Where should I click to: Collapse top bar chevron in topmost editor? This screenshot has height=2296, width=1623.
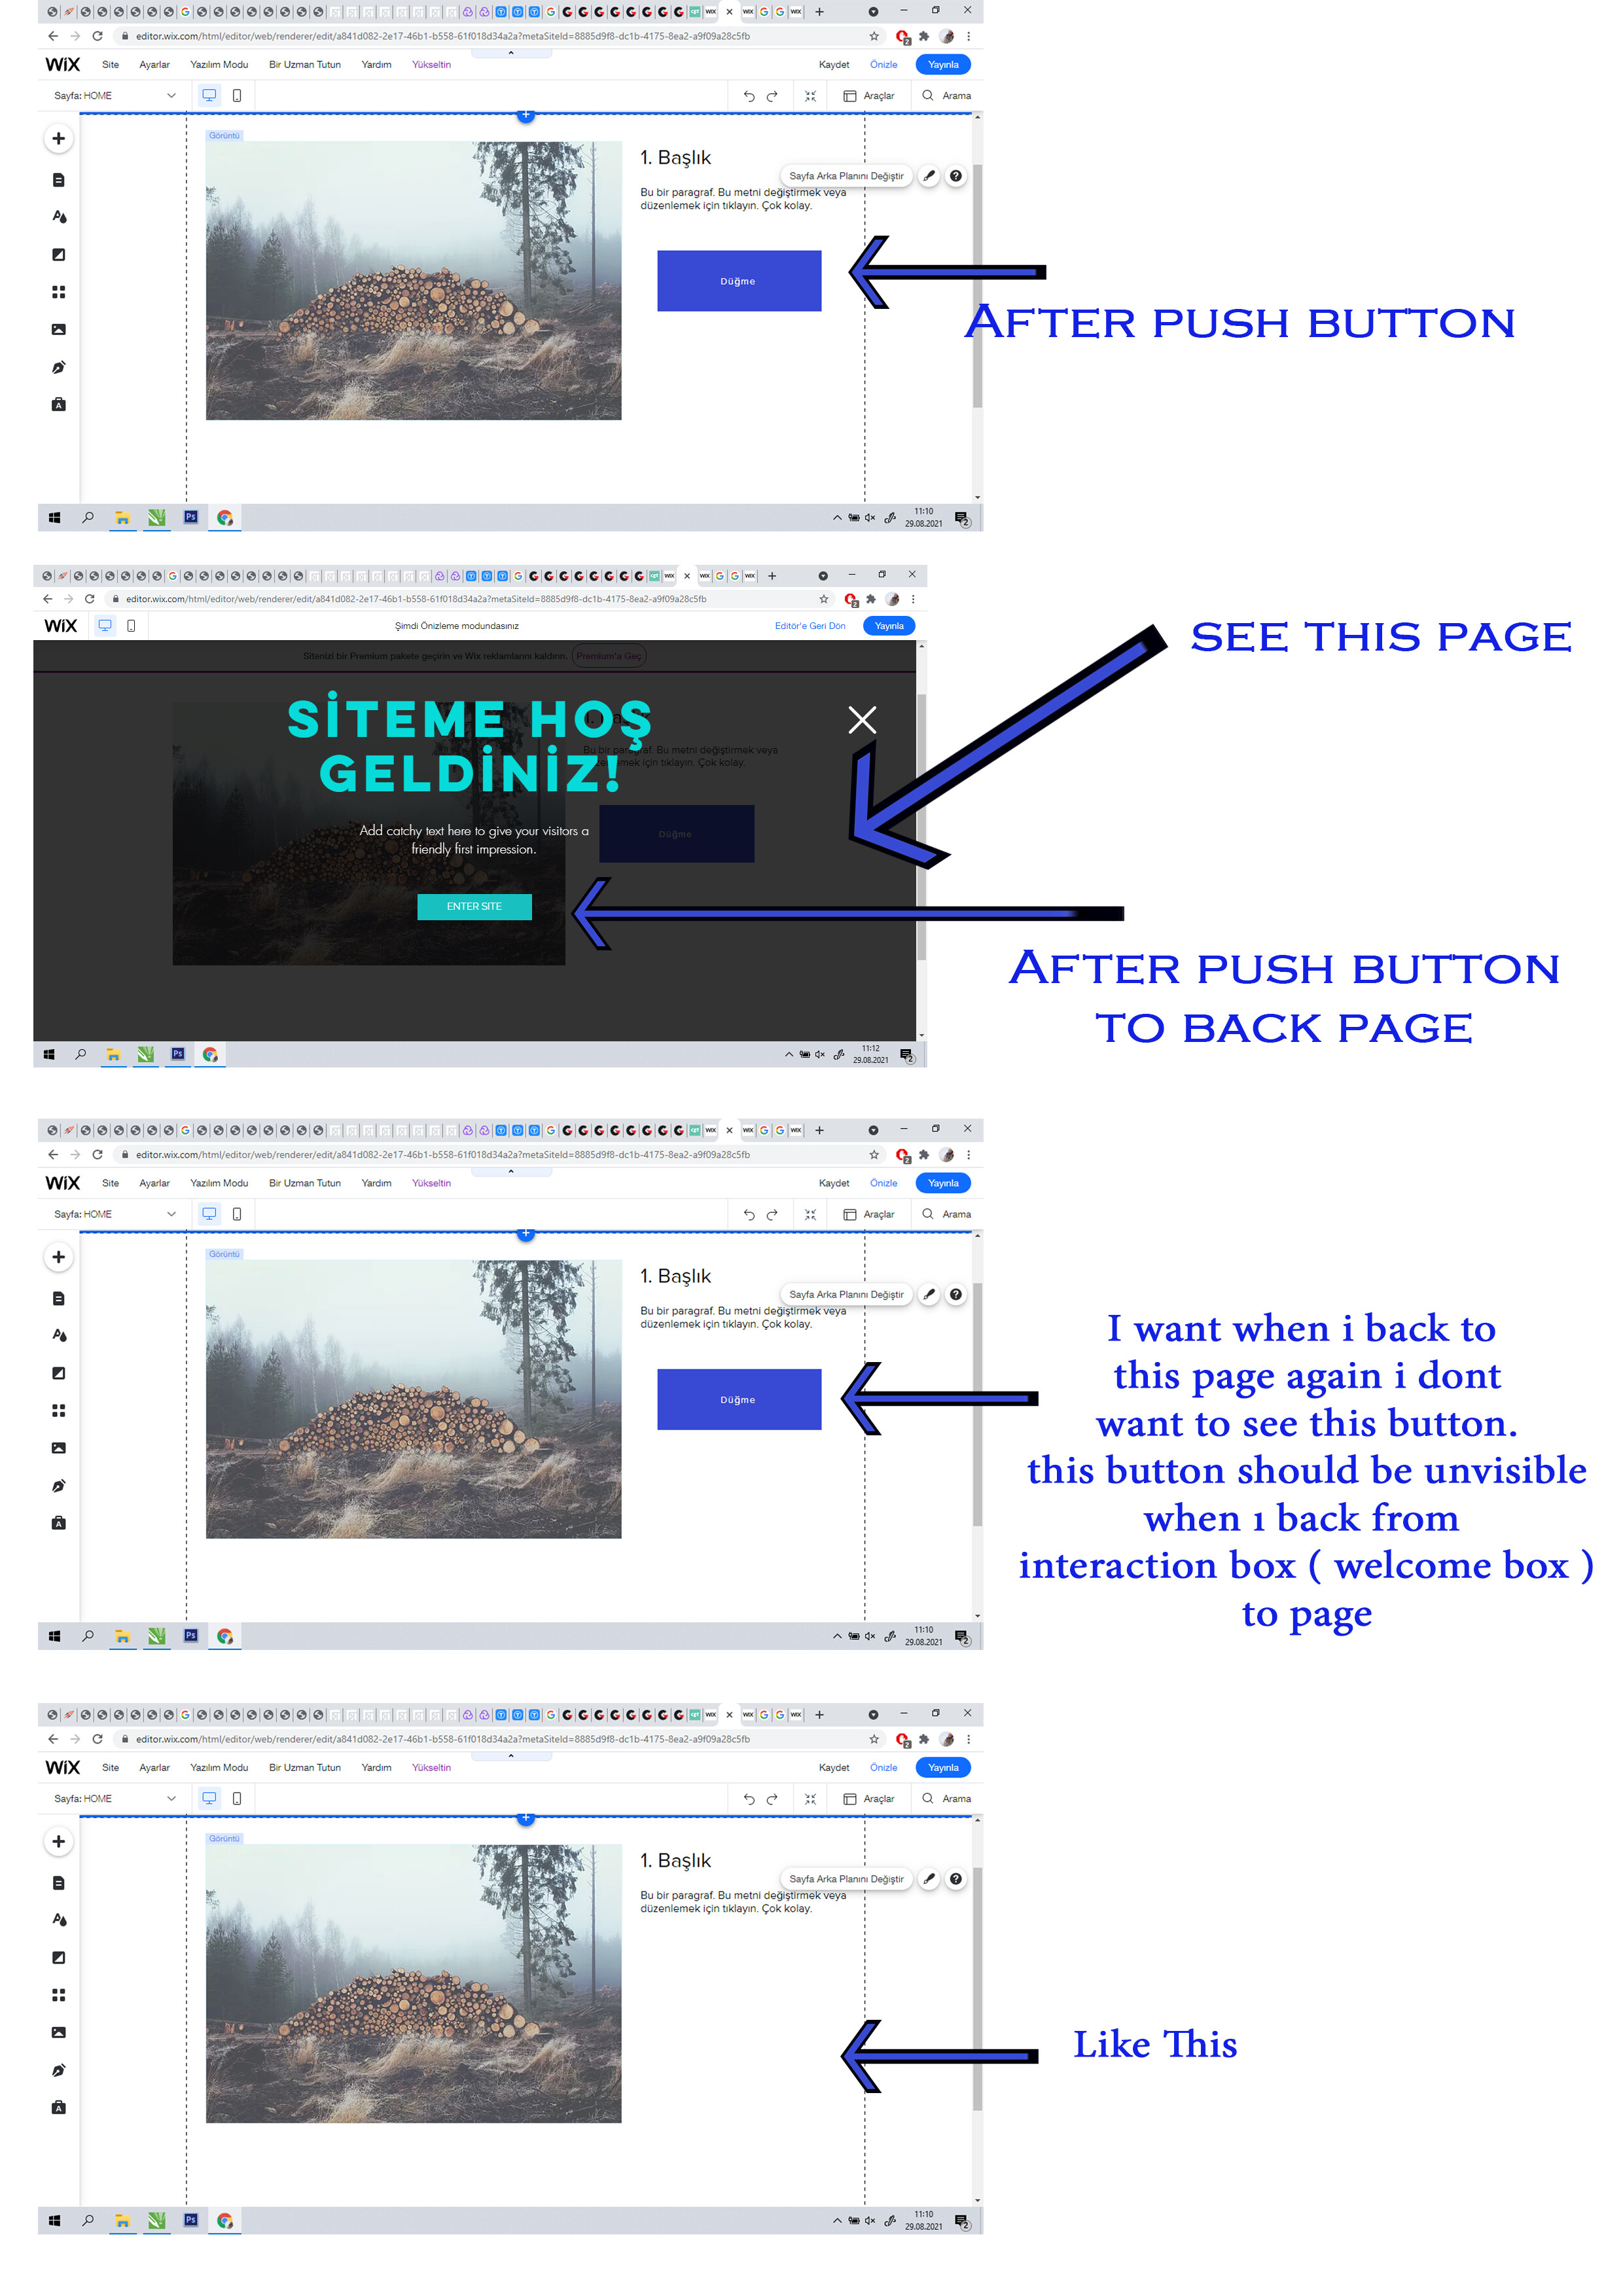[x=511, y=53]
